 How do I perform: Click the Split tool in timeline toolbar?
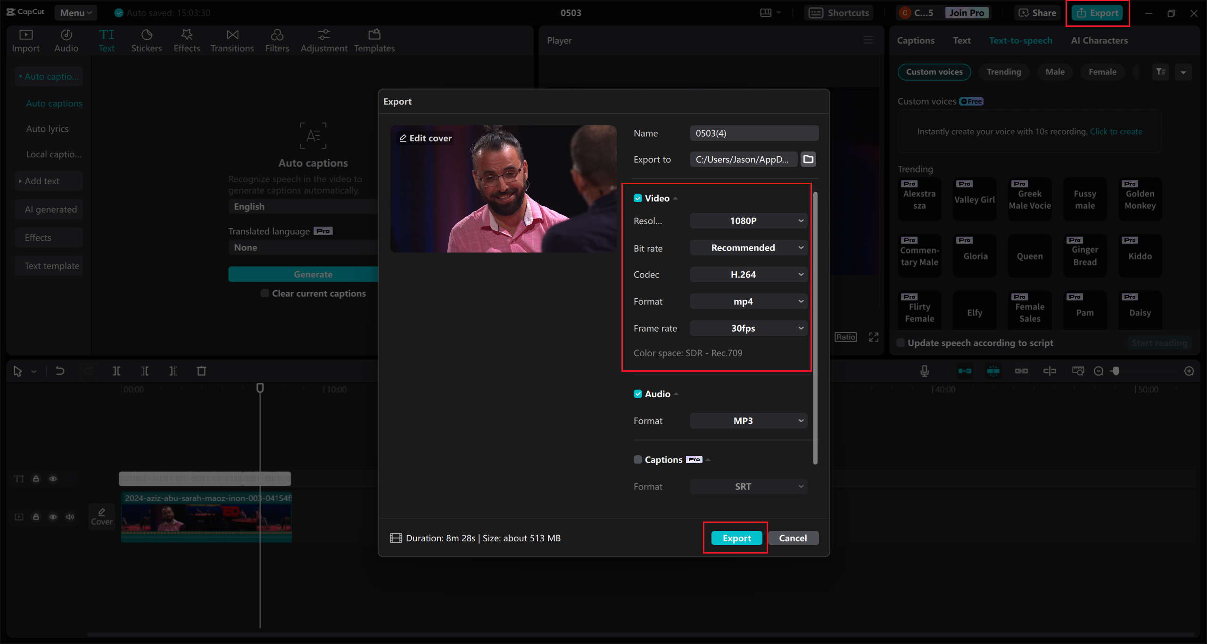click(116, 371)
